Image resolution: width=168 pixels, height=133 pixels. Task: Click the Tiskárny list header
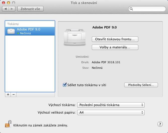pyautogui.click(x=13, y=24)
